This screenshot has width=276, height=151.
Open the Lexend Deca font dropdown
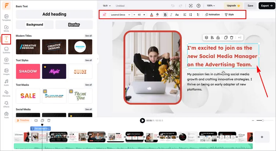120,15
